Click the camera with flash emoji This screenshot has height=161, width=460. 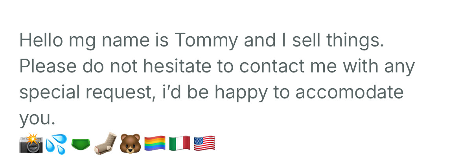(31, 143)
